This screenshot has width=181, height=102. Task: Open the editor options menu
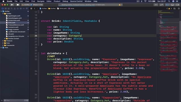click(x=174, y=8)
